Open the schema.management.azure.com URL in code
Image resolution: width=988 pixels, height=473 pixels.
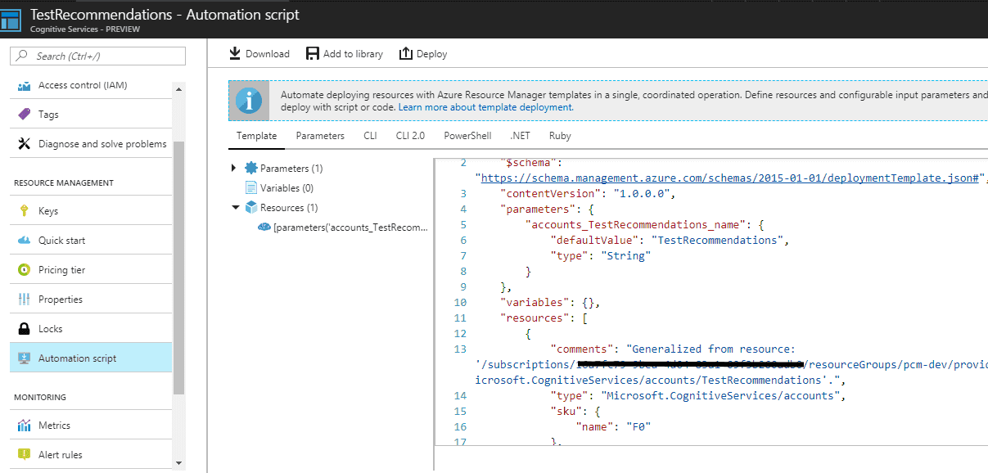pos(730,178)
